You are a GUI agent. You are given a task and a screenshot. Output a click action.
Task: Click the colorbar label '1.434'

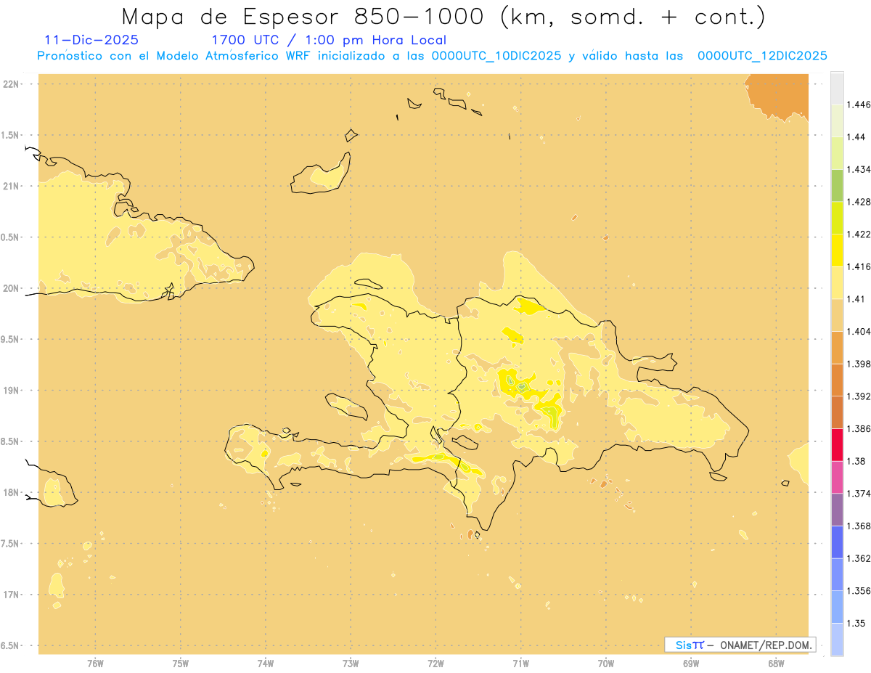pyautogui.click(x=859, y=169)
